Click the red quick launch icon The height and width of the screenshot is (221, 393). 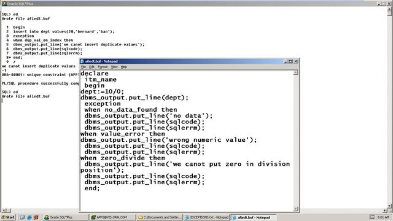coord(36,217)
